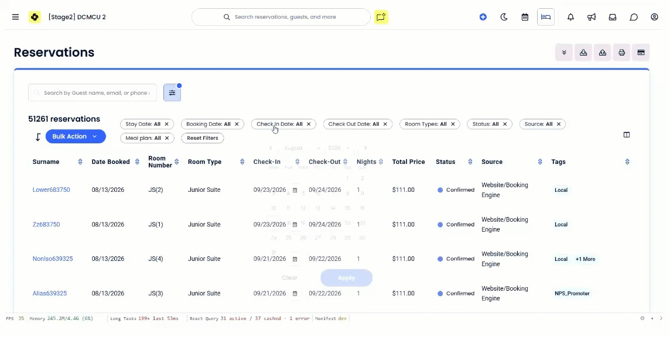Toggle column visibility layout icon
The width and height of the screenshot is (670, 337).
pos(627,135)
